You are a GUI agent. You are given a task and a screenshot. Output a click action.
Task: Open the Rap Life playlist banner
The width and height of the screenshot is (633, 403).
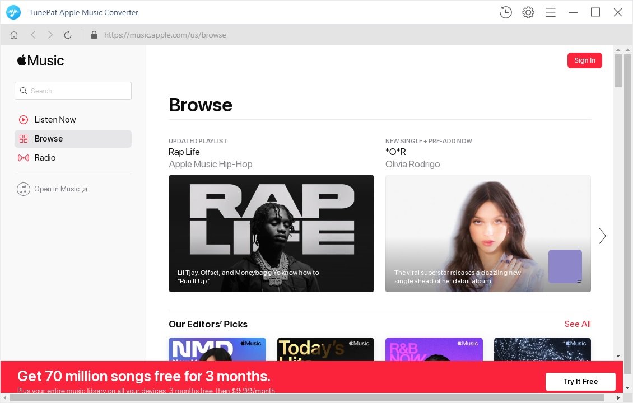271,233
